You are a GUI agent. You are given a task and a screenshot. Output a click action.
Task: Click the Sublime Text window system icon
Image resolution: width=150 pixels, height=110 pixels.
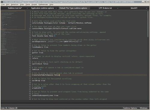(2, 2)
